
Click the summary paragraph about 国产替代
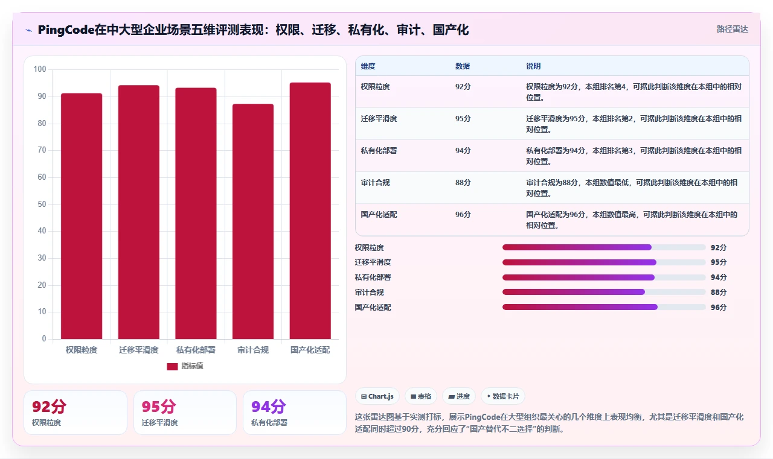(550, 423)
